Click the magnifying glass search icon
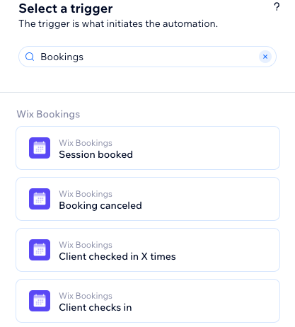This screenshot has height=327, width=295. [x=30, y=57]
